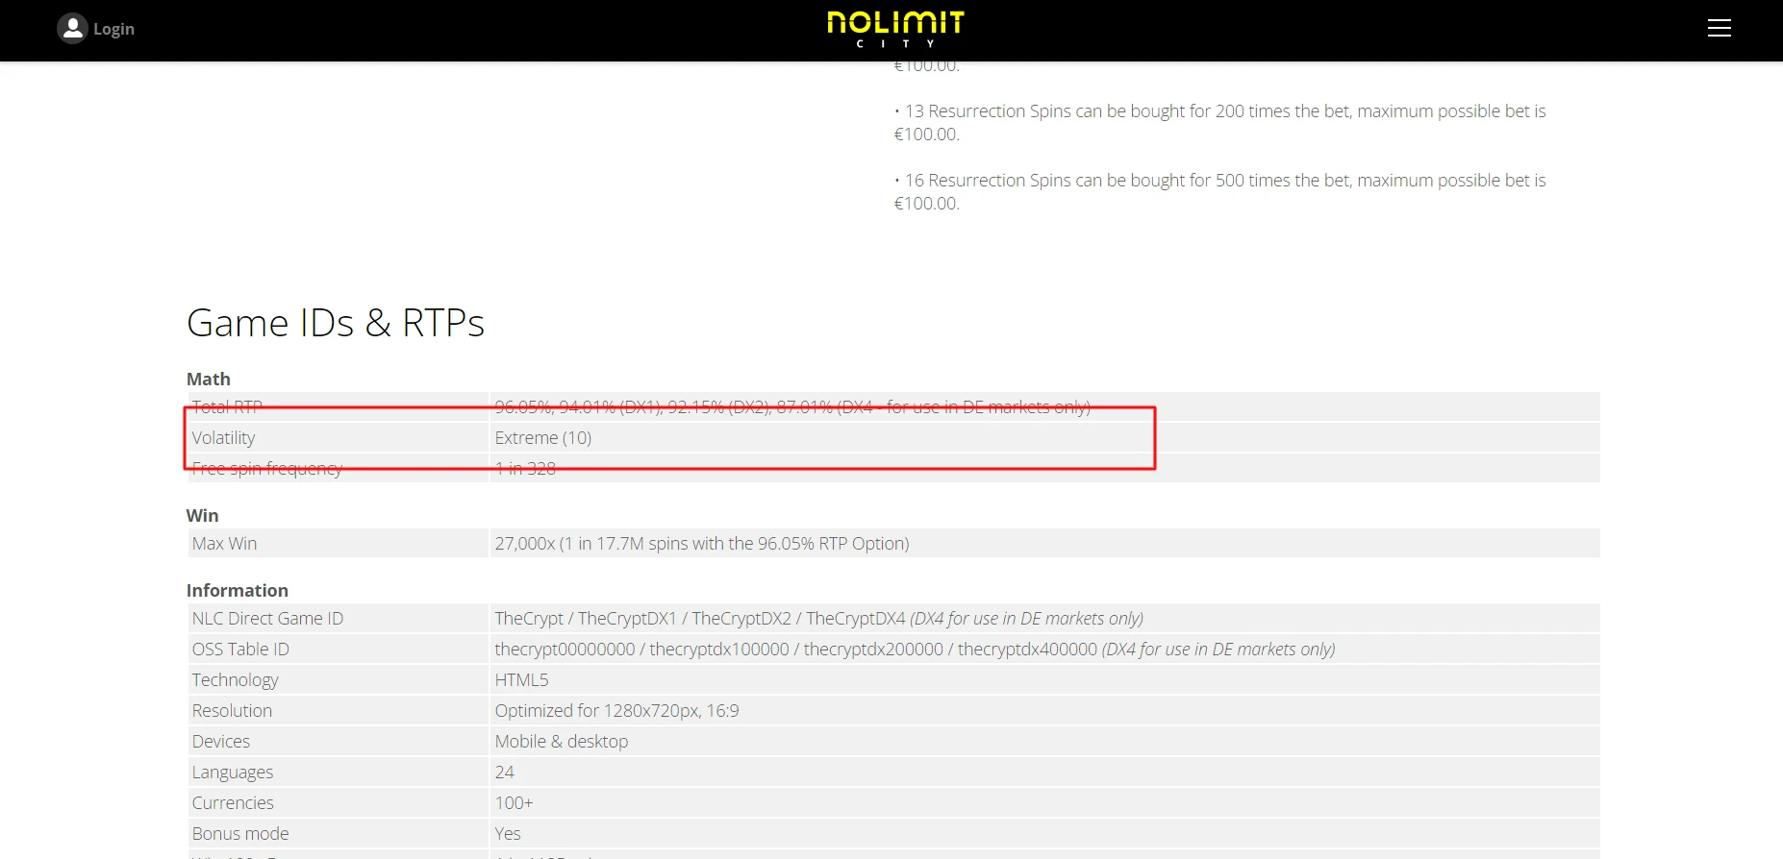Click the 1 in 328 frequency value
The image size is (1783, 859).
pos(525,468)
